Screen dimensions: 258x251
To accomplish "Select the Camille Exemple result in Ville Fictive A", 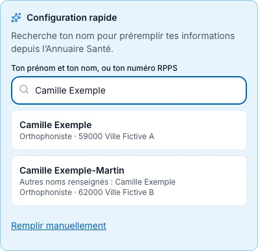I will [129, 130].
